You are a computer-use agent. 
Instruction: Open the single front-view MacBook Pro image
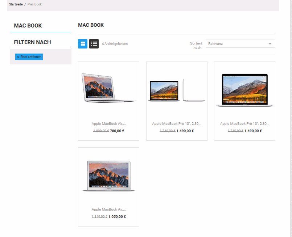tap(244, 90)
